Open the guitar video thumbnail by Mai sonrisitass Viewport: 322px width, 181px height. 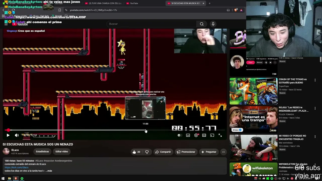253,148
